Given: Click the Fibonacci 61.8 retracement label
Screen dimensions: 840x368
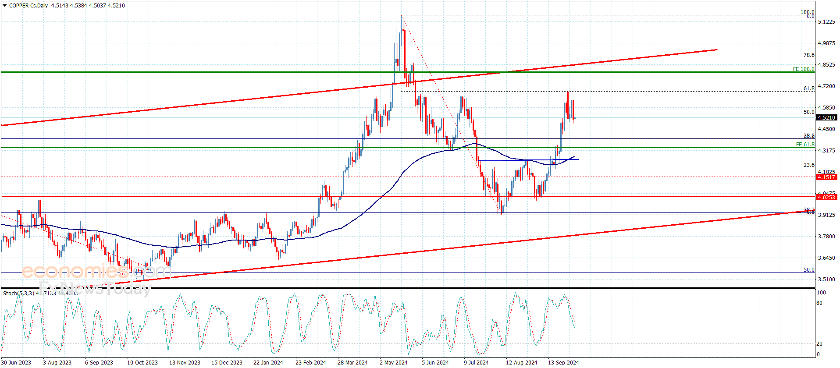Looking at the screenshot, I should [x=808, y=88].
